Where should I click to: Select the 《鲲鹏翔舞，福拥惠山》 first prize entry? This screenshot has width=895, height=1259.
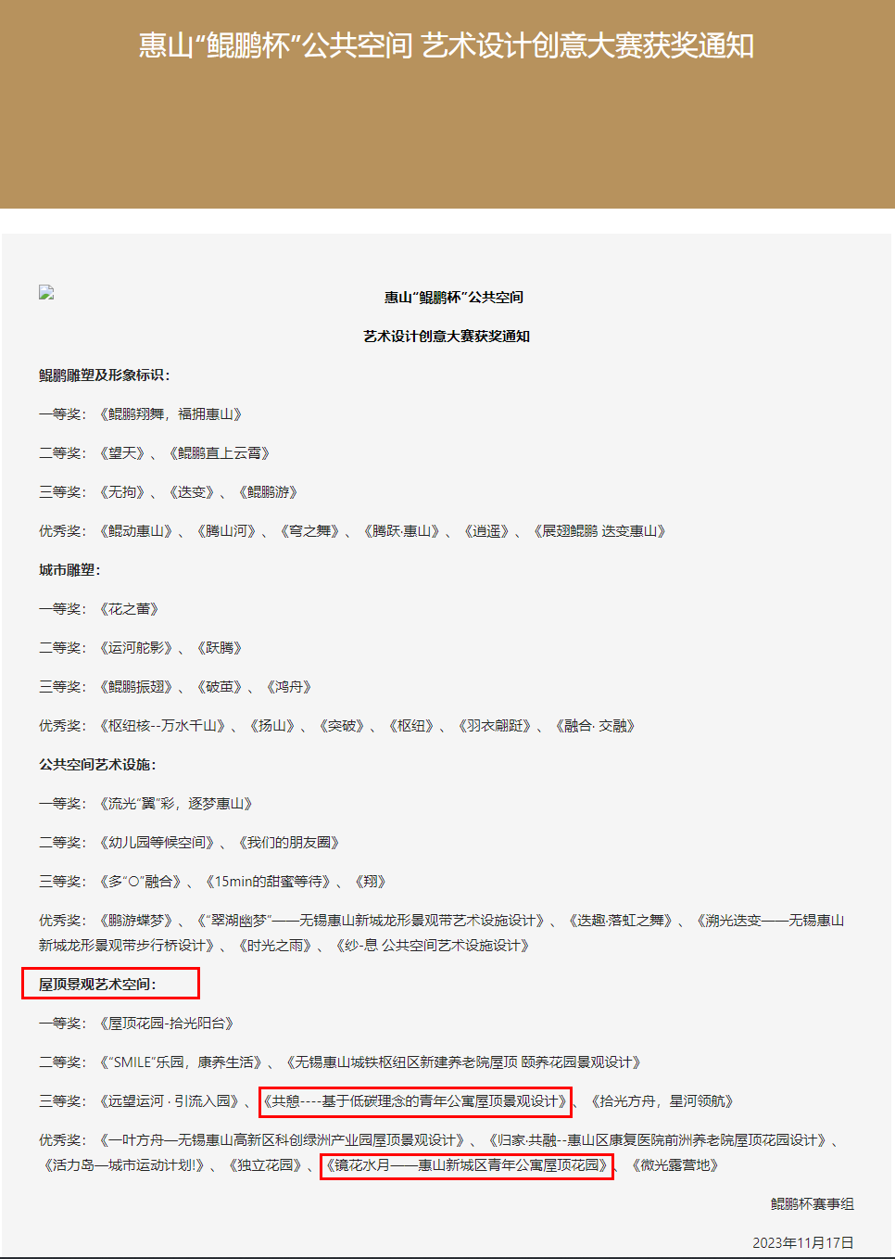coord(170,414)
